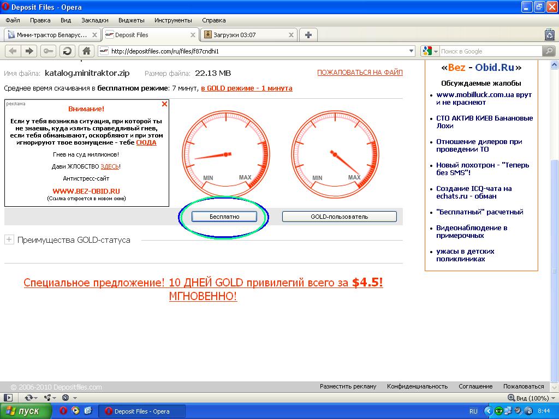Click the round 'a' tray icon
The image size is (559, 419).
click(x=528, y=411)
